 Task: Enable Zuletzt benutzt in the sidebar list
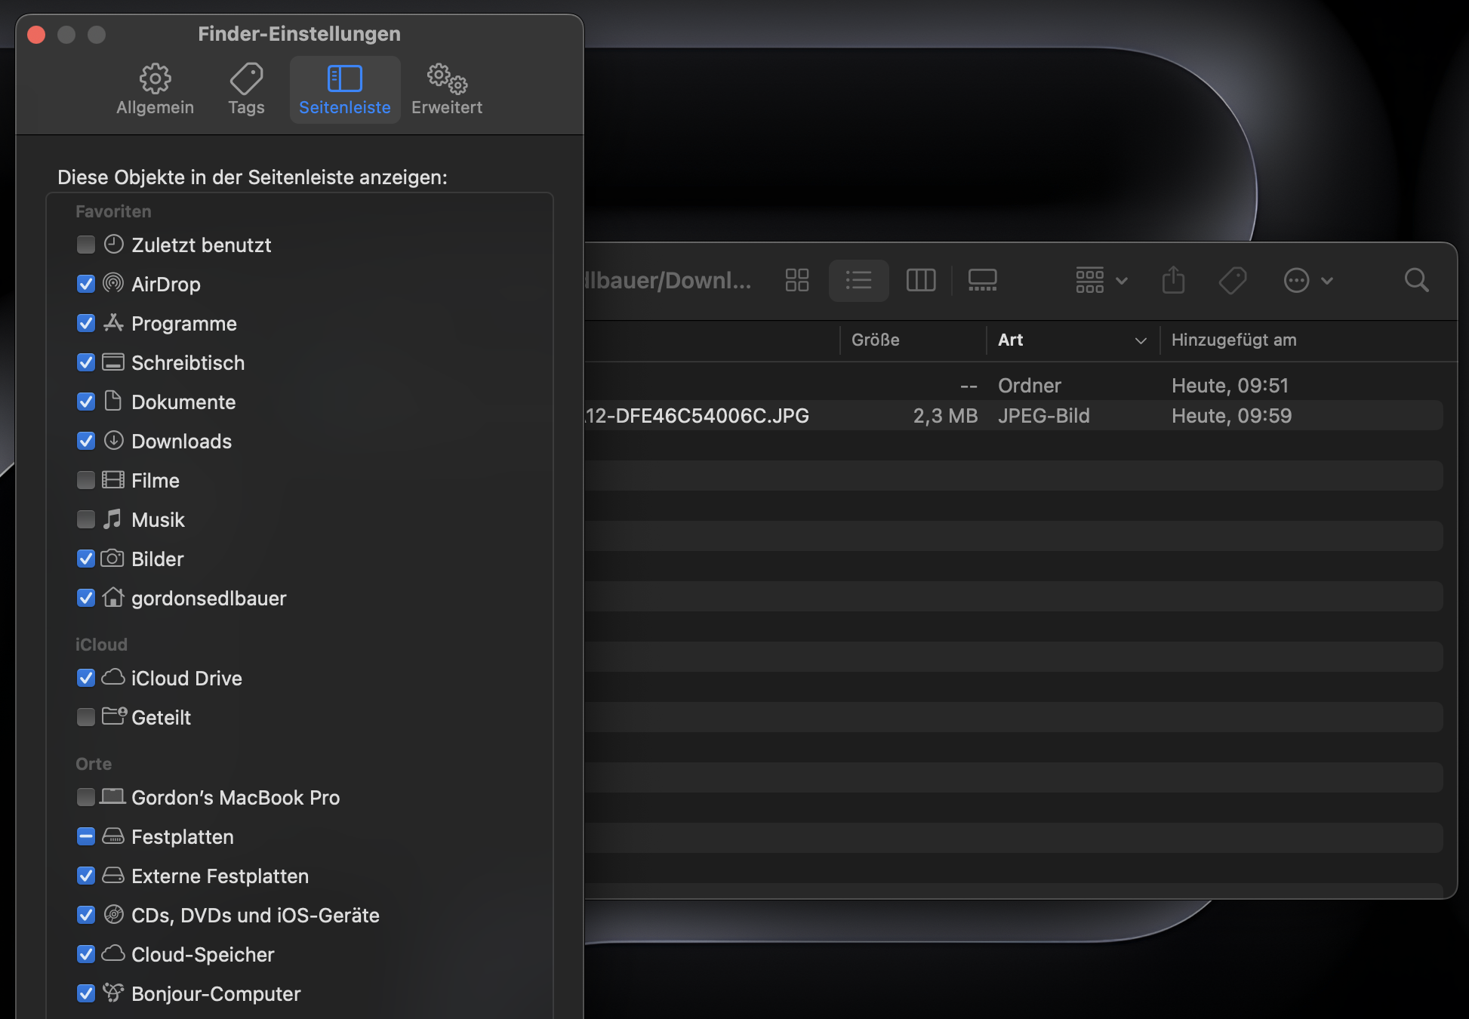85,244
